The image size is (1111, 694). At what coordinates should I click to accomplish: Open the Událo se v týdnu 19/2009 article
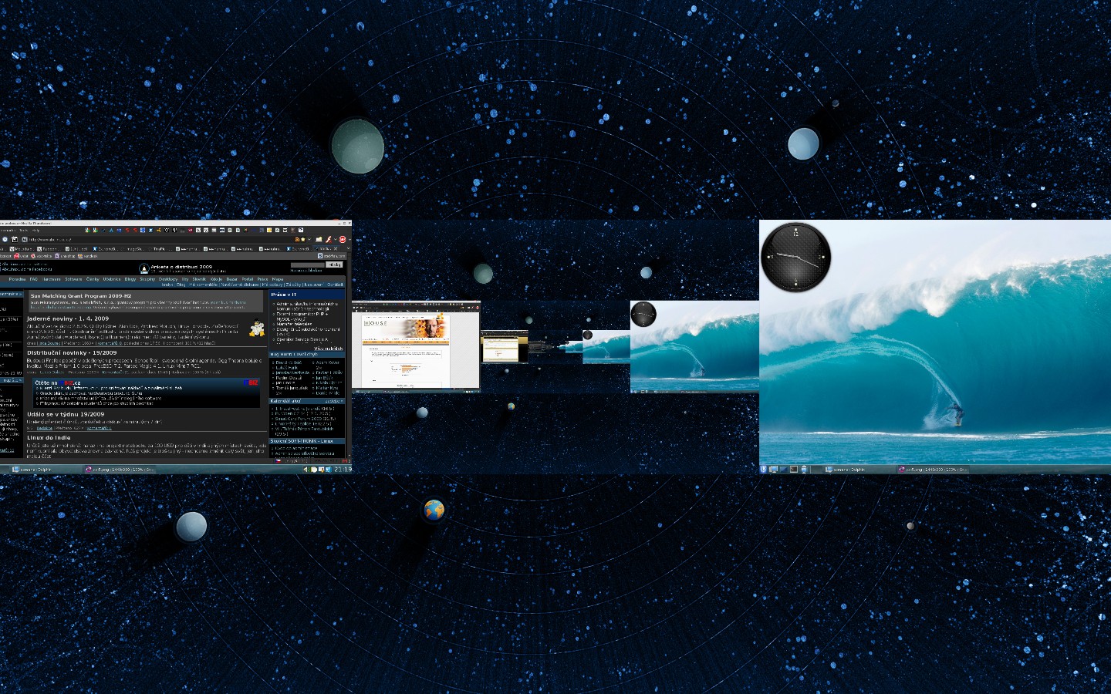(x=66, y=414)
